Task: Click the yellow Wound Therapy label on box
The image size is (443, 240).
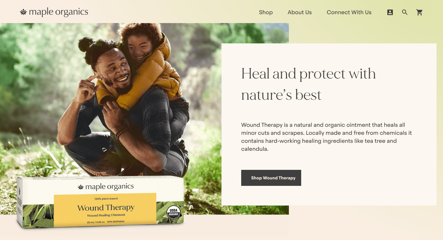Action: pos(105,210)
